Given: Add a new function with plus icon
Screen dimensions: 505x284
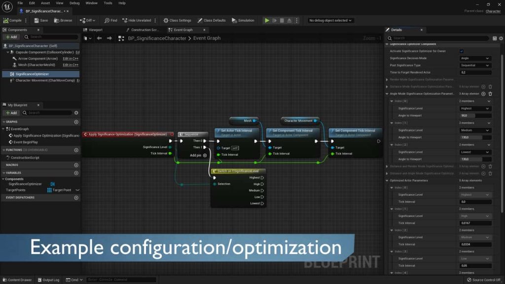Looking at the screenshot, I should pyautogui.click(x=76, y=150).
